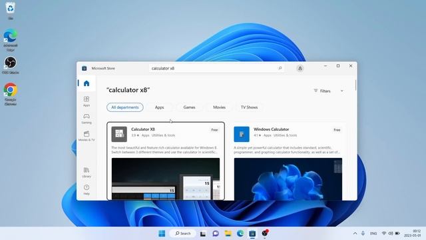Switch to the TV Shows filter tab

249,107
